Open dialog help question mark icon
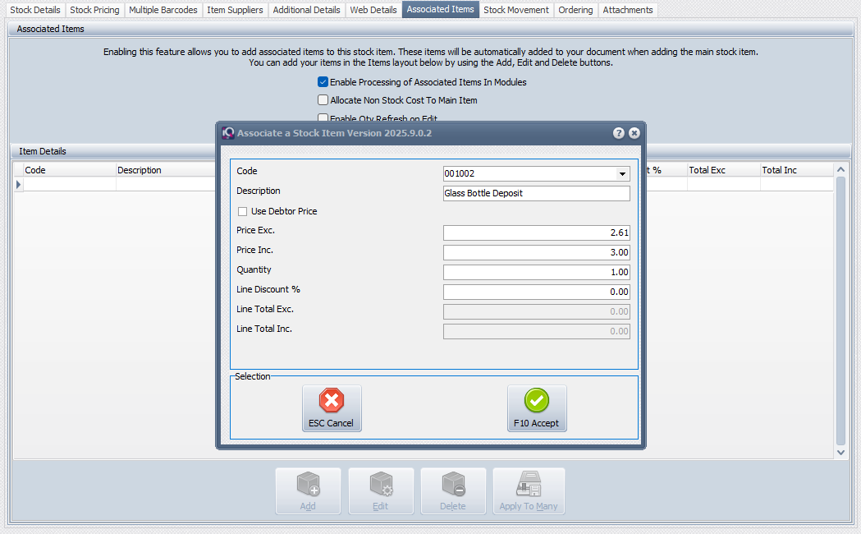Screen dimensions: 861x534 [619, 133]
